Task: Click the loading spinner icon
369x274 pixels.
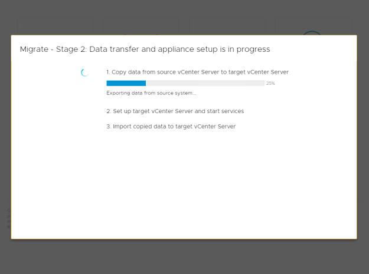Action: pos(84,72)
